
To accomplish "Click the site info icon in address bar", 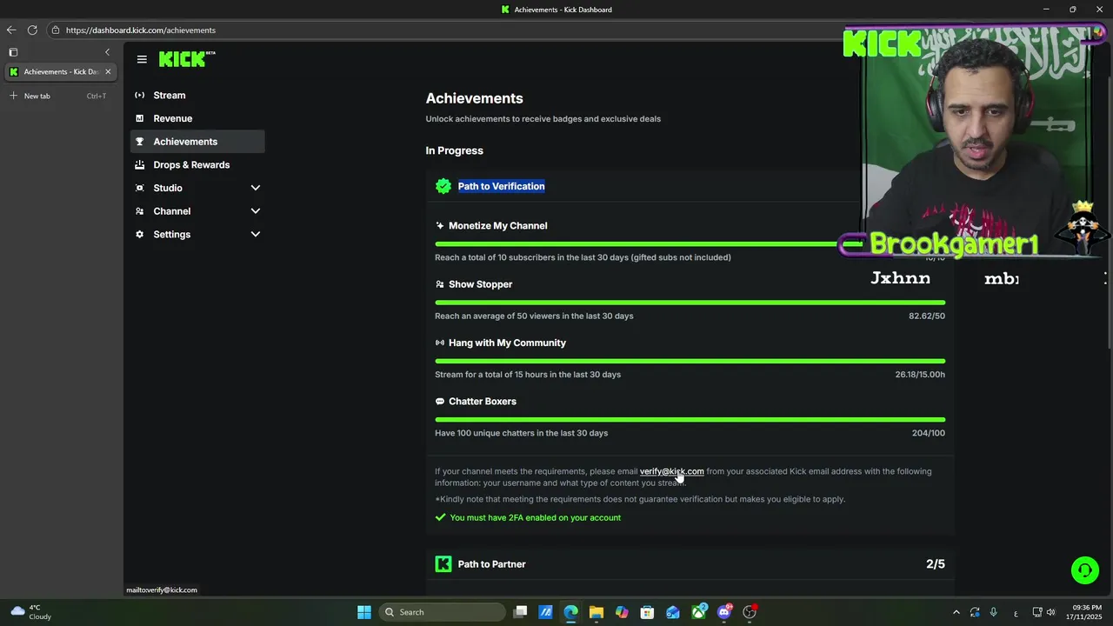I will (56, 30).
